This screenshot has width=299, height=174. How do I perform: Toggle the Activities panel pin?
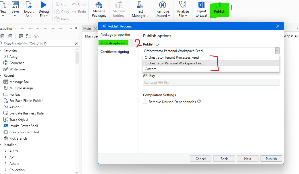76,28
